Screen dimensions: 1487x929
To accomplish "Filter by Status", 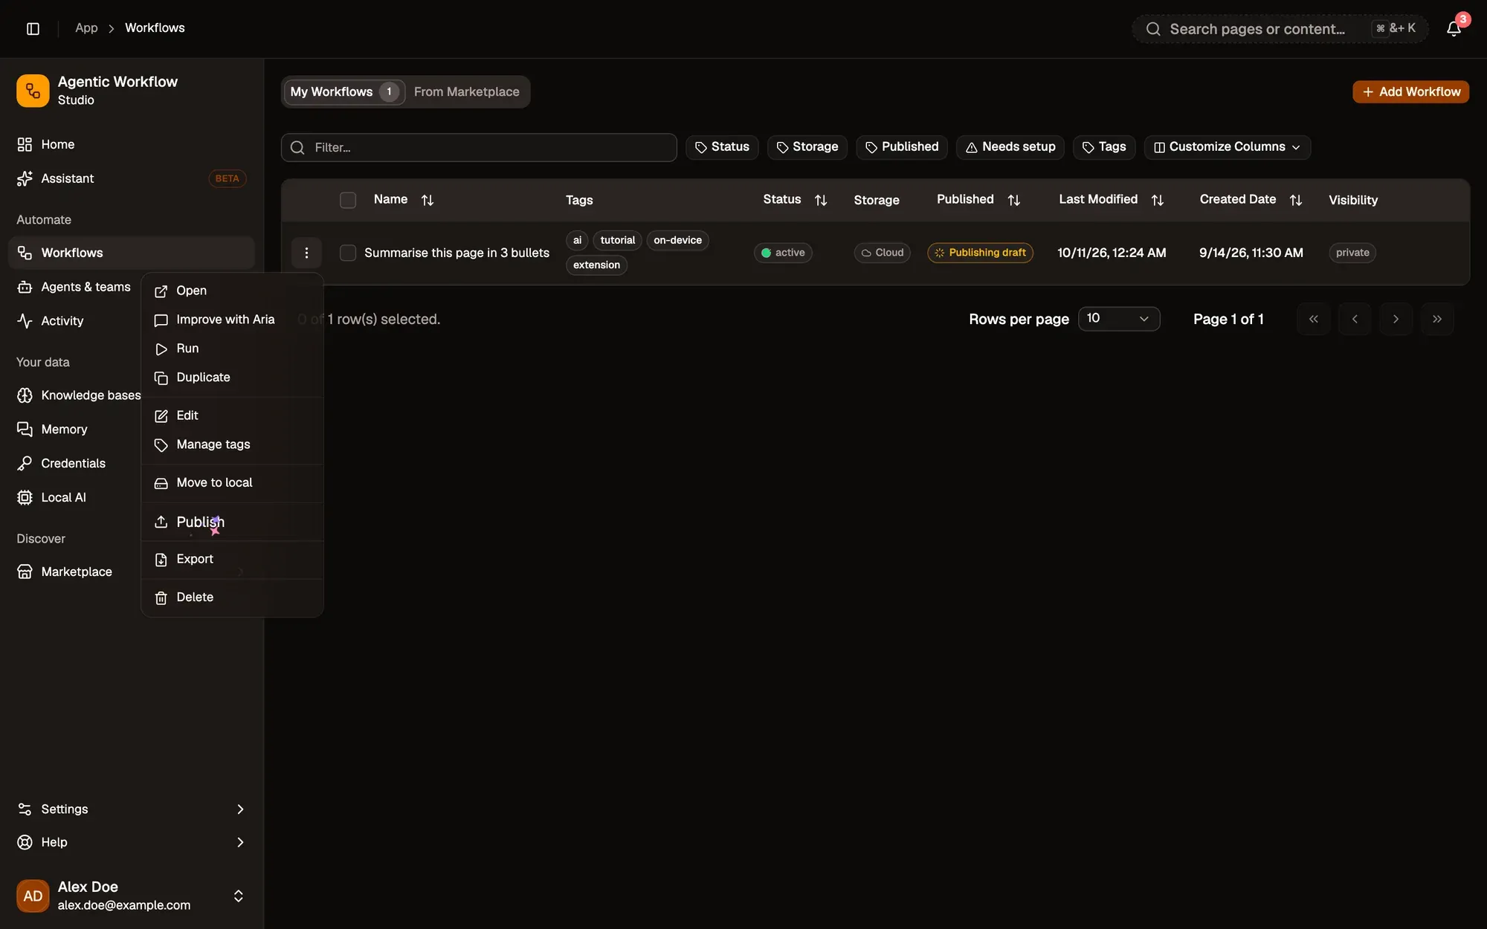I will (722, 147).
